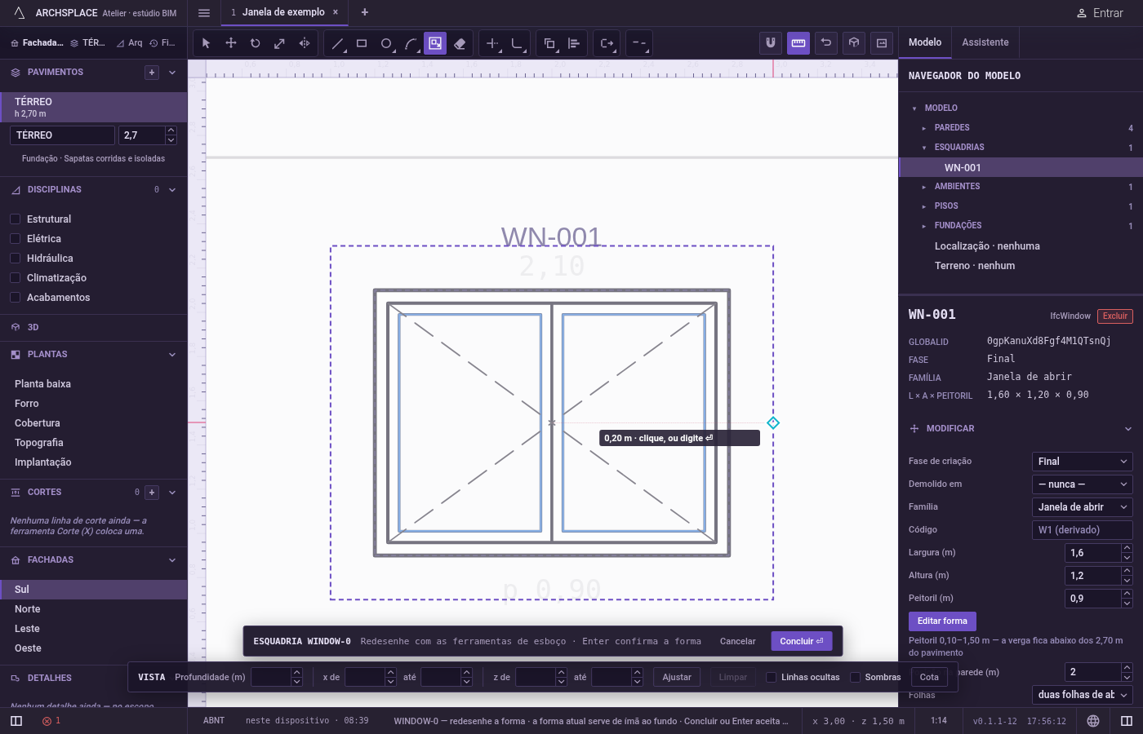The height and width of the screenshot is (734, 1143).
Task: Toggle the magnet snap icon
Action: click(771, 43)
